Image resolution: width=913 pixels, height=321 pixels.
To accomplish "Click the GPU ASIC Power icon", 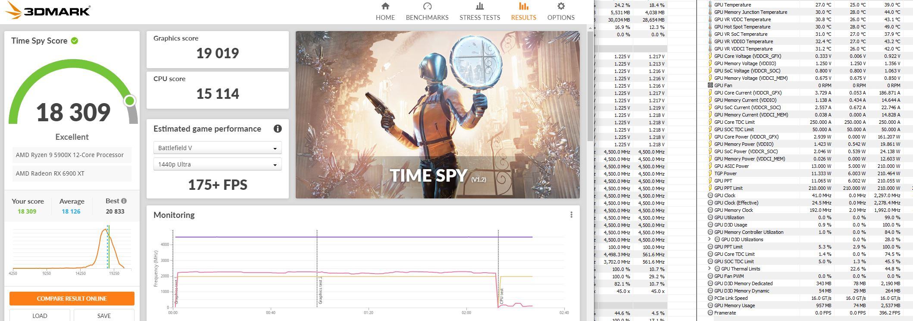I will 710,166.
